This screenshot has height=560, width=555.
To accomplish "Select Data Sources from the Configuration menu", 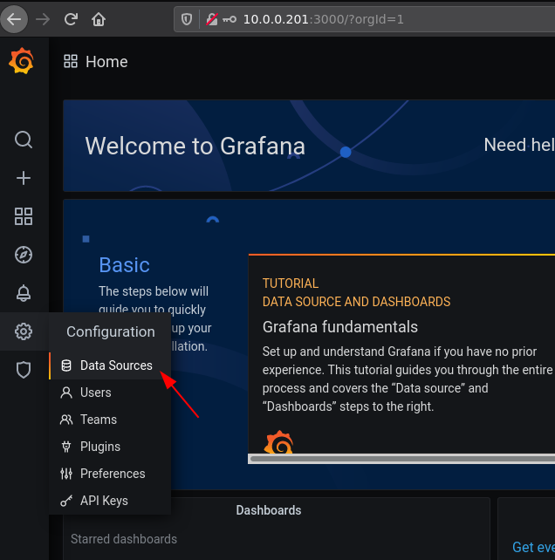I will click(110, 365).
